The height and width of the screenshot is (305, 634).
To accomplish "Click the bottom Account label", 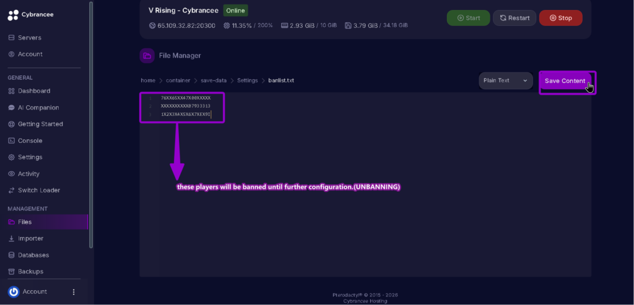I will pyautogui.click(x=35, y=291).
